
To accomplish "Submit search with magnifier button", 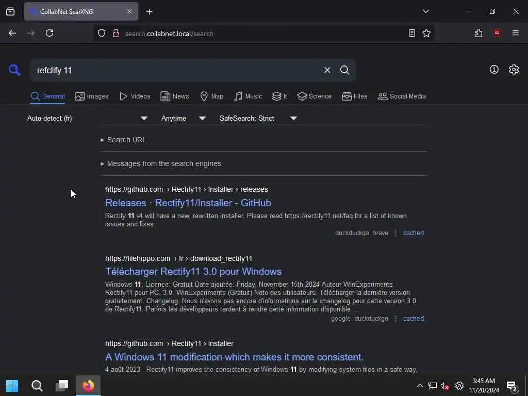I will pos(344,70).
